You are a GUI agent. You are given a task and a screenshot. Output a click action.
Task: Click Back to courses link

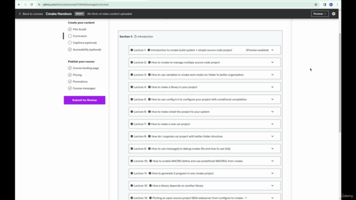[31, 14]
